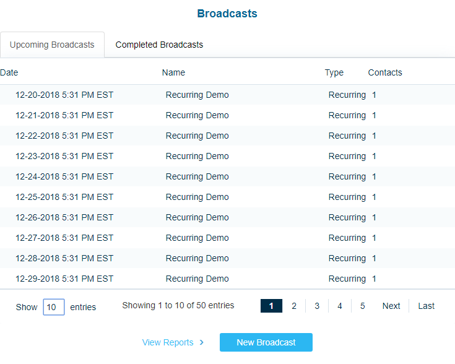Click Recurring type in the 12-28-2018 row

coord(347,258)
